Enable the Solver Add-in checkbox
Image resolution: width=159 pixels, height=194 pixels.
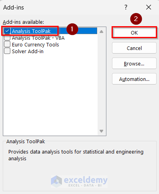click(7, 51)
